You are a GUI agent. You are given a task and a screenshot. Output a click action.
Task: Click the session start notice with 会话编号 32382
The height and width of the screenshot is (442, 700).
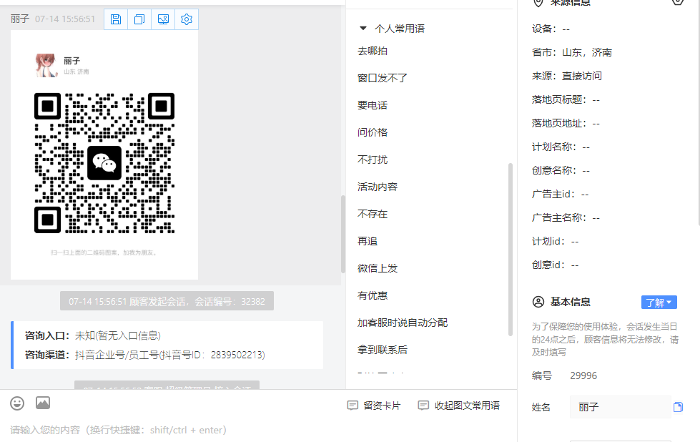click(x=167, y=301)
